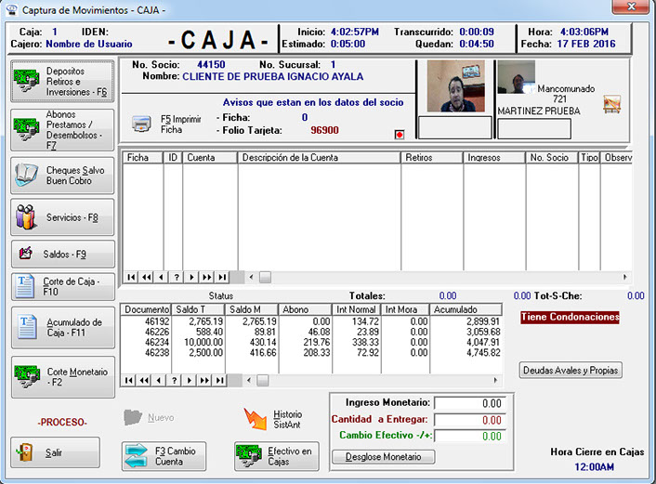
Task: Go to last record in lower documents navigator
Action: tap(222, 380)
